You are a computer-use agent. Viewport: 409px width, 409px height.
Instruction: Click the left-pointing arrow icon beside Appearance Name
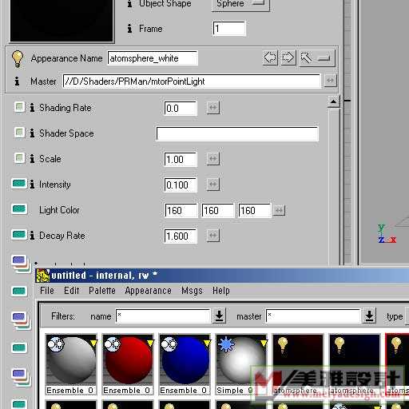(271, 58)
